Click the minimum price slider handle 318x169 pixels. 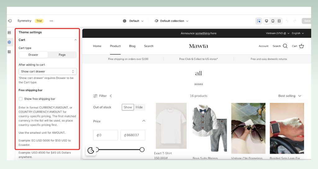[x=97, y=149]
